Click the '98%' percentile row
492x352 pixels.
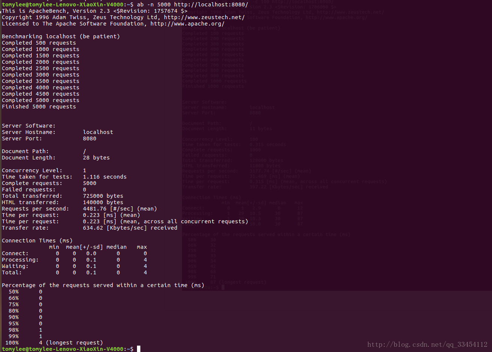point(25,330)
